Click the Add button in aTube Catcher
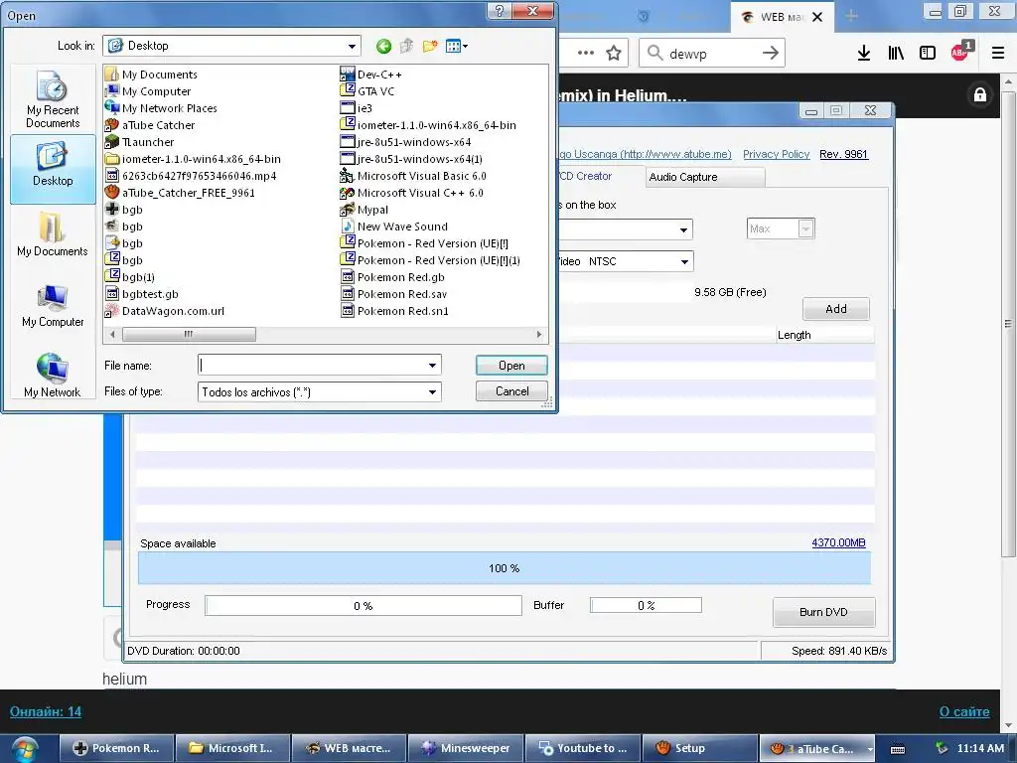 click(836, 309)
